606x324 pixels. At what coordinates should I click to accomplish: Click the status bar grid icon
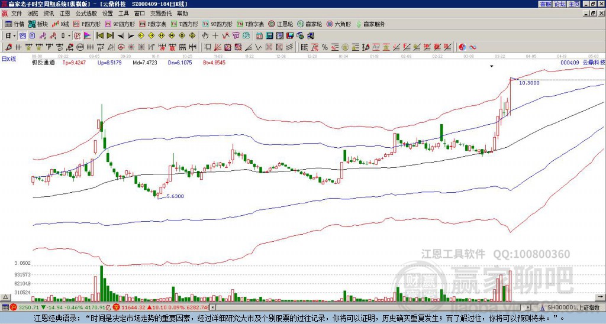click(x=5, y=307)
